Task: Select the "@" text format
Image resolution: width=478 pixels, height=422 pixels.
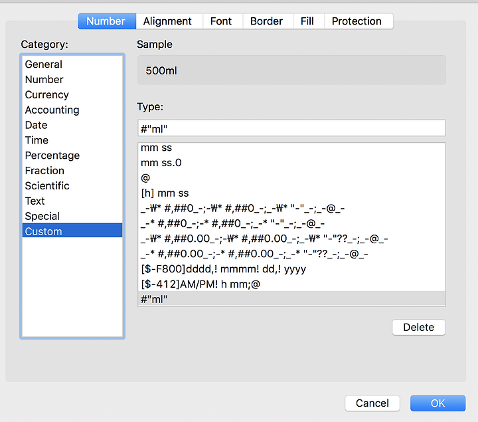Action: click(x=291, y=178)
